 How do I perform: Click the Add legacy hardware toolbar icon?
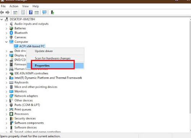coord(52,13)
